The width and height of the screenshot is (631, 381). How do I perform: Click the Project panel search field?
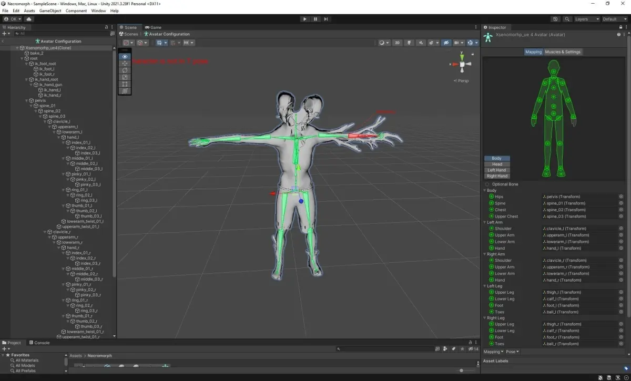pos(385,348)
